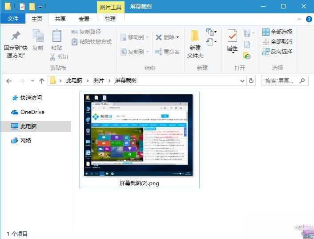
Task: Switch to the Manage (管理) tab
Action: tap(110, 19)
